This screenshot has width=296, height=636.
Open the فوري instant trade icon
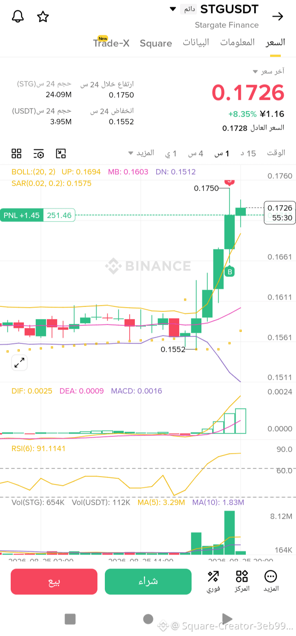click(x=213, y=581)
